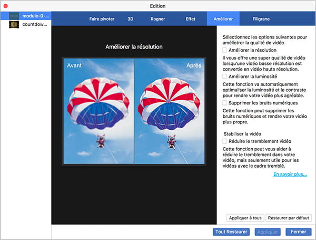316x240 pixels.
Task: Switch to the 3D tab
Action: pos(130,18)
